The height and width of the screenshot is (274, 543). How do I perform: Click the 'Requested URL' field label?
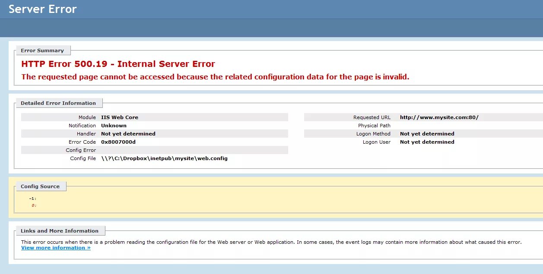tap(372, 117)
